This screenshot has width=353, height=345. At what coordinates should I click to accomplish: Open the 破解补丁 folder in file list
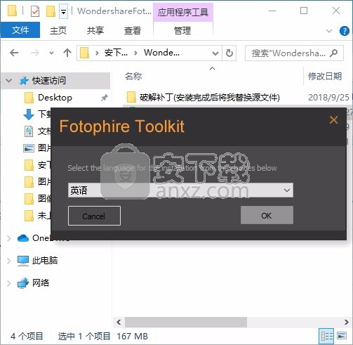coord(209,98)
